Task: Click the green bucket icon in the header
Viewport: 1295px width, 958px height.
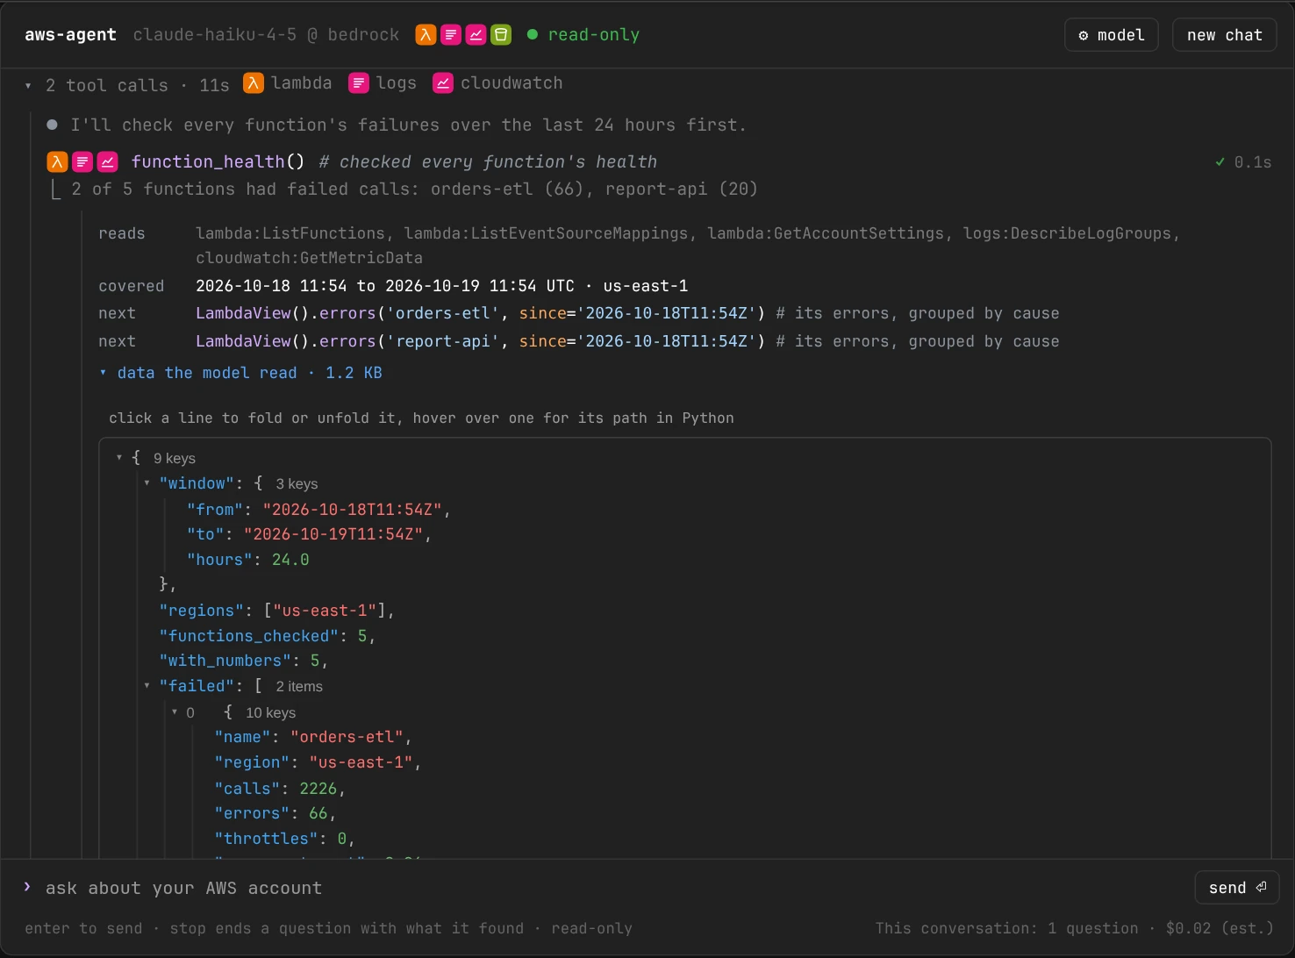Action: [501, 35]
